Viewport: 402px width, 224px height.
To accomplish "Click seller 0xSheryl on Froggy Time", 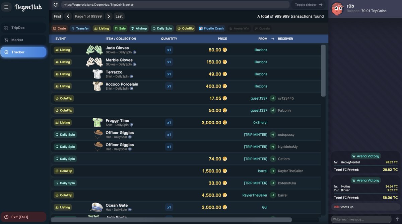I will [x=260, y=123].
